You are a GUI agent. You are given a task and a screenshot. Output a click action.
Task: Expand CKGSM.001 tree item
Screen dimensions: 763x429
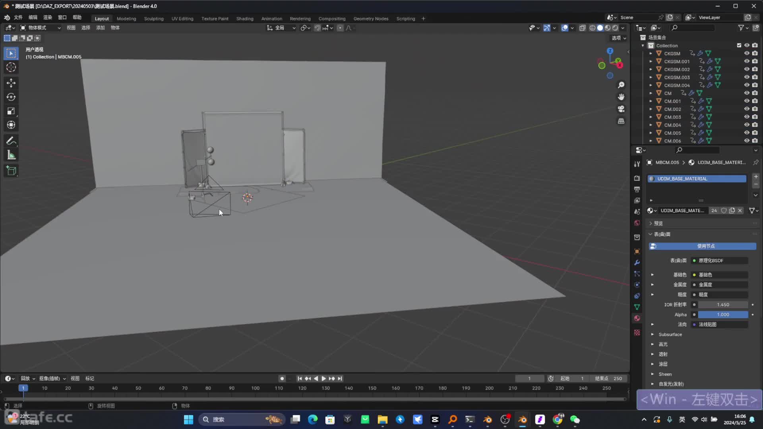pos(651,62)
